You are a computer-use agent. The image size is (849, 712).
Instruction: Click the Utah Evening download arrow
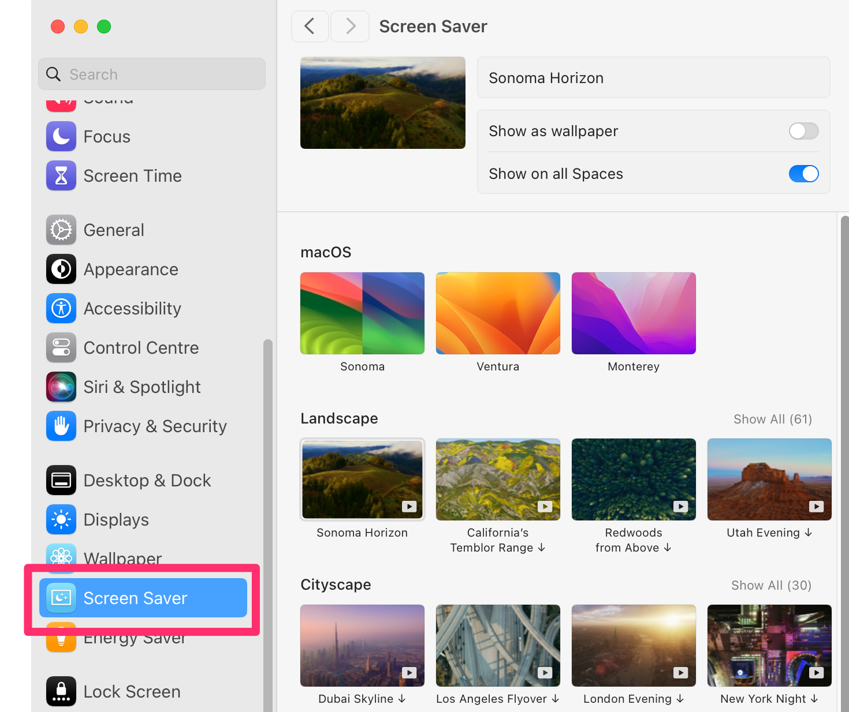[809, 533]
